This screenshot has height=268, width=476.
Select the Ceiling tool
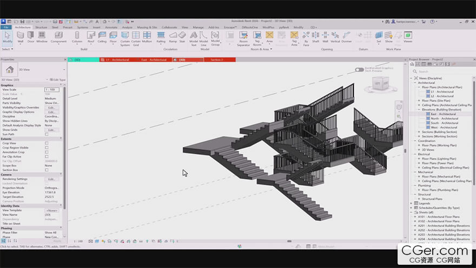(102, 37)
